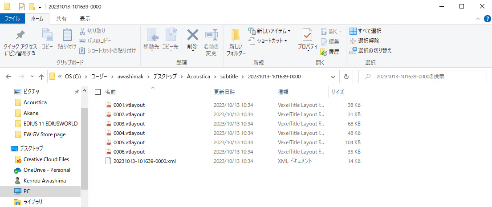Open EW GV Store page folder
Image resolution: width=492 pixels, height=207 pixels.
coord(44,134)
